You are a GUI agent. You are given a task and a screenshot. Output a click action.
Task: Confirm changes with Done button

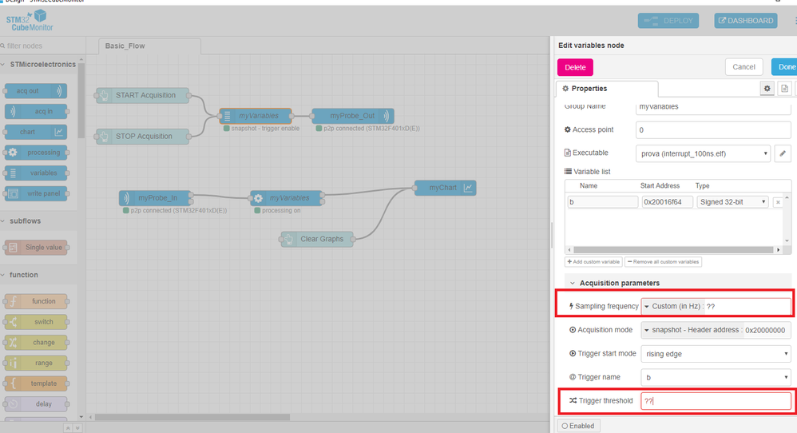tap(785, 66)
